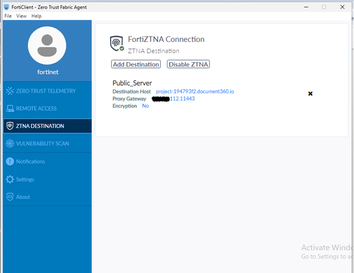Click the Disable ZTNA button

click(x=188, y=64)
